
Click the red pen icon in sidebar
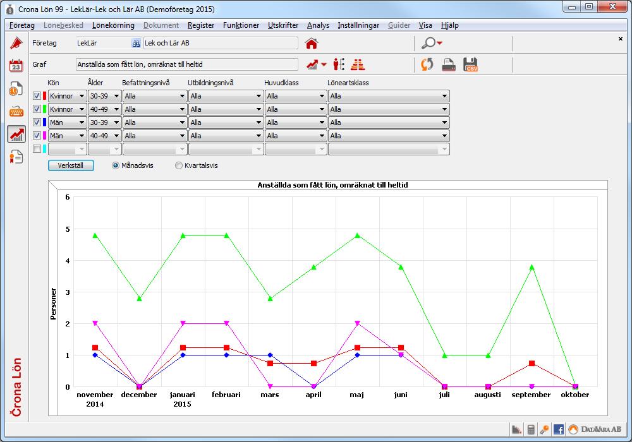pos(16,43)
